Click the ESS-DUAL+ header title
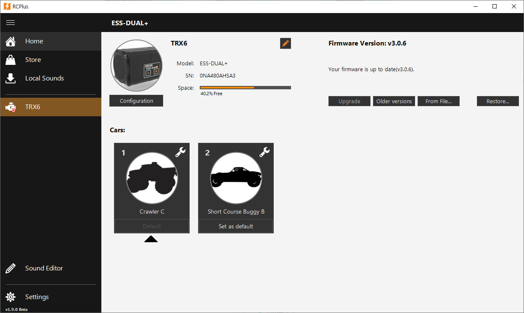Viewport: 524px width, 313px height. [x=130, y=23]
